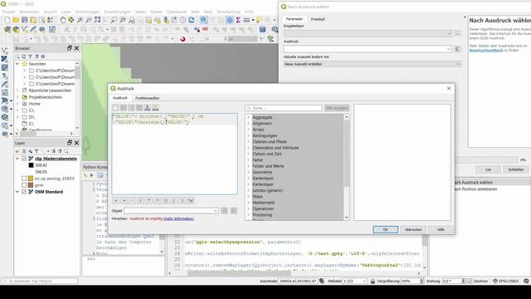Screen dimensions: 531x299
Task: Click the Save Project disk icon
Action: pyautogui.click(x=24, y=20)
